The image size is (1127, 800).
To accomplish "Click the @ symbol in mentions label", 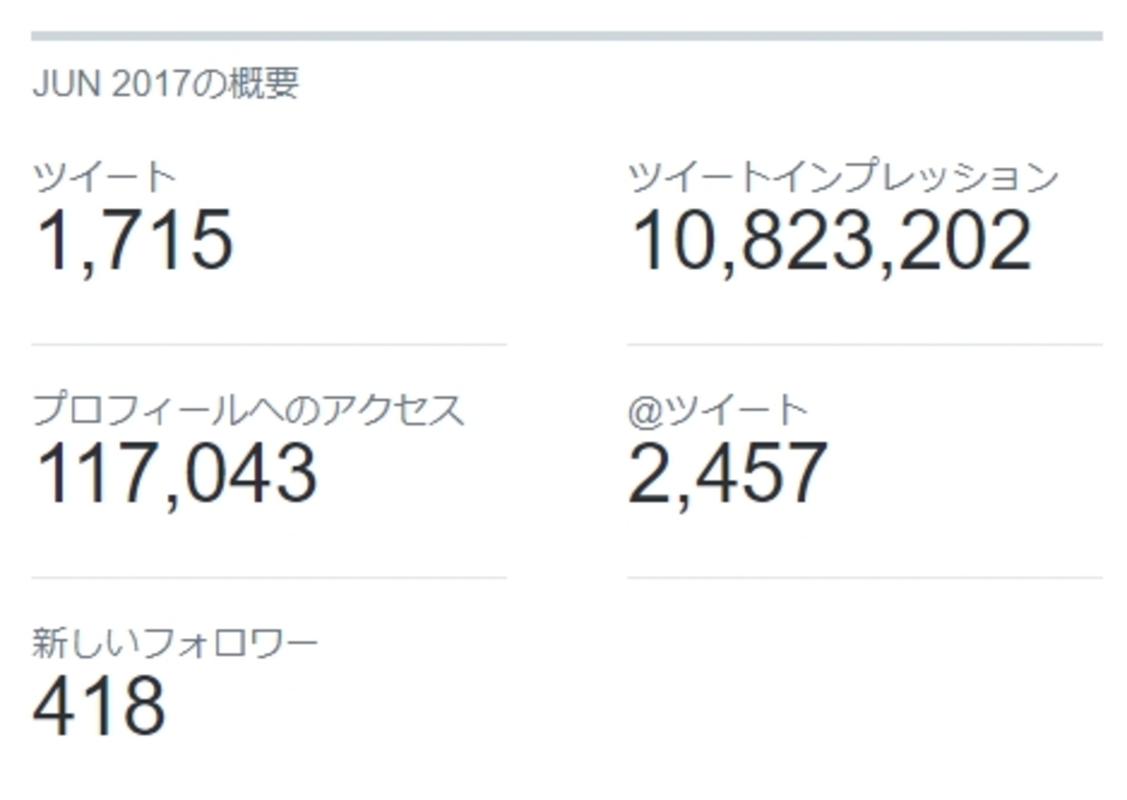I will 643,411.
